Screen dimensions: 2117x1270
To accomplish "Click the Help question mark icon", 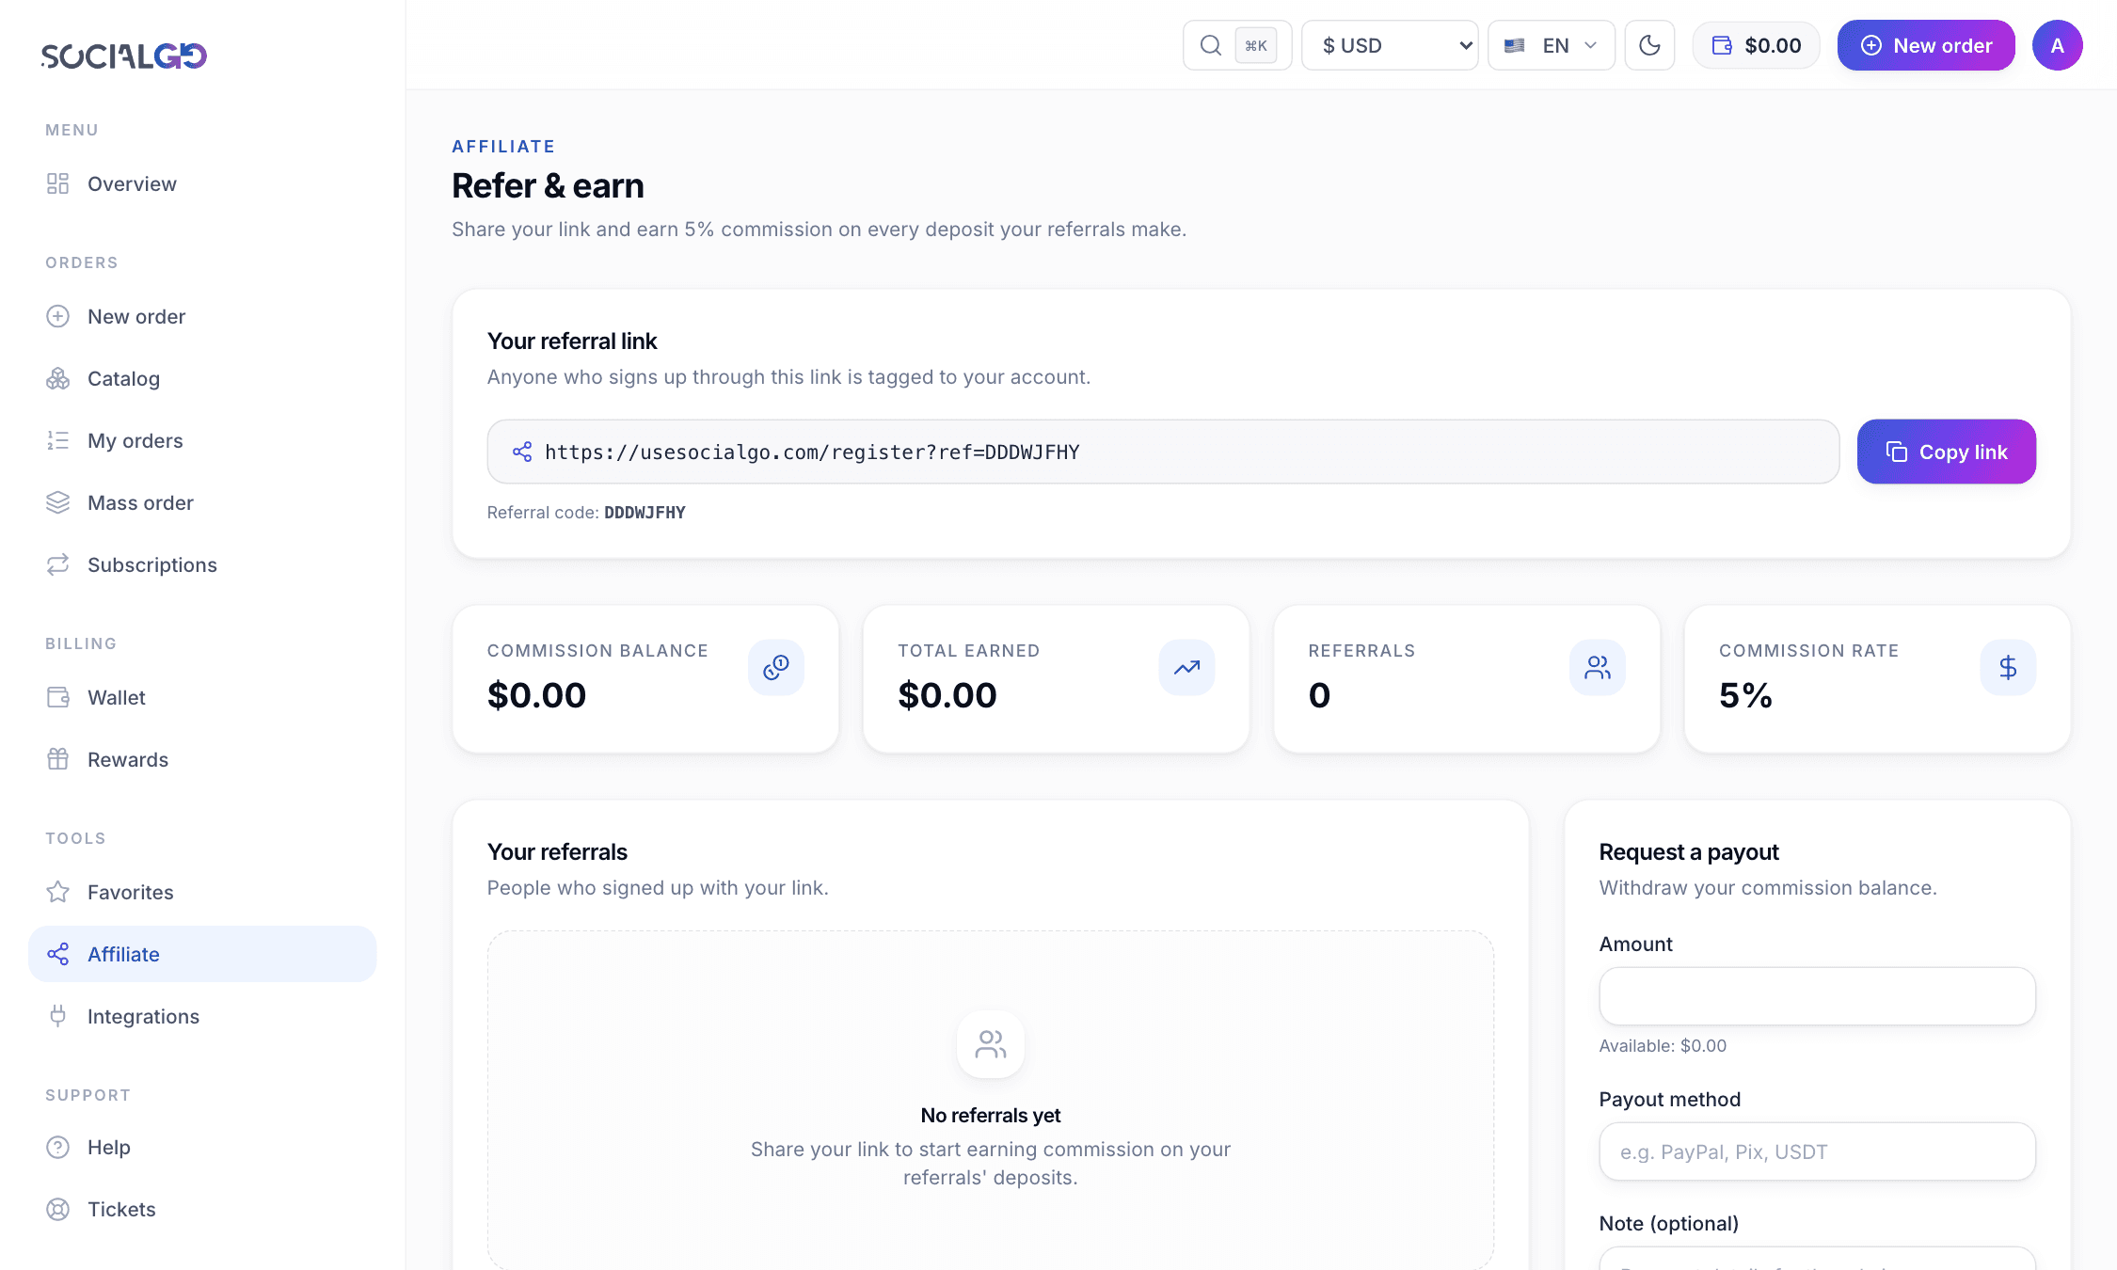I will click(x=58, y=1147).
